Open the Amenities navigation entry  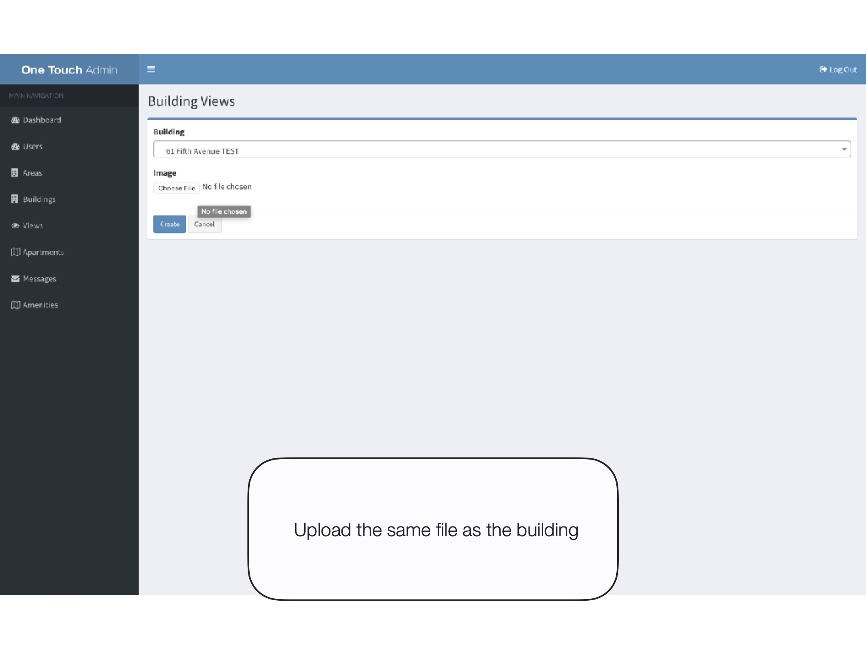[40, 305]
